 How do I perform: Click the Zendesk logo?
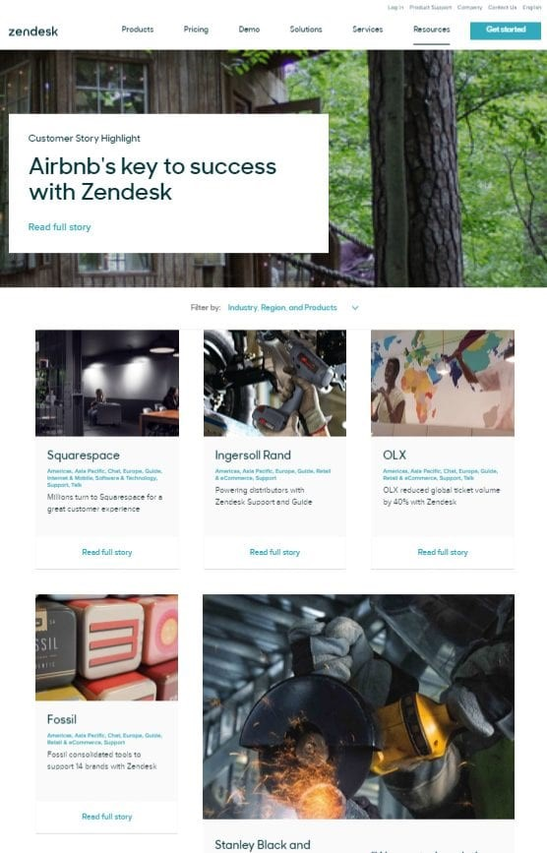(33, 31)
